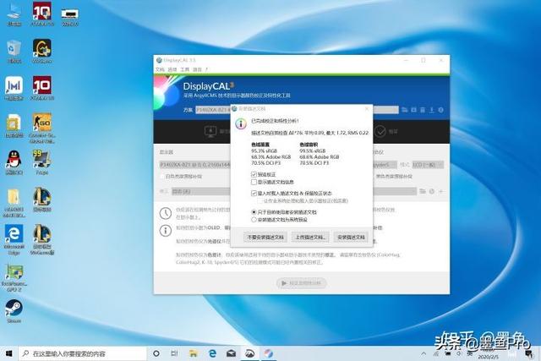Open the Microsoft Edge desktop shortcut

click(x=14, y=239)
